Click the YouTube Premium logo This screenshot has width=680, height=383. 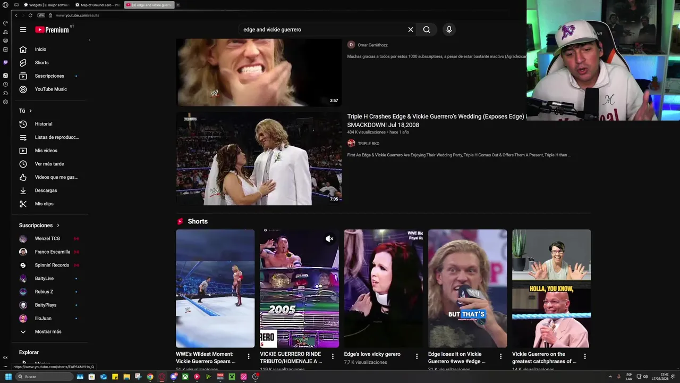click(52, 30)
